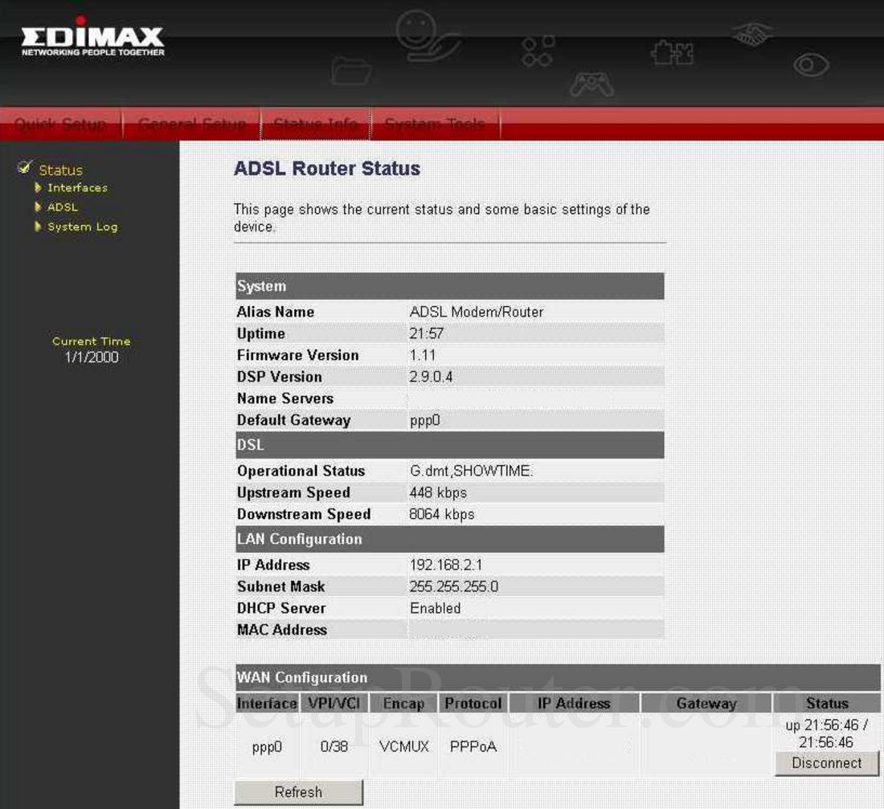Click the LAN Configuration section header
Image resolution: width=884 pixels, height=809 pixels.
click(x=449, y=539)
